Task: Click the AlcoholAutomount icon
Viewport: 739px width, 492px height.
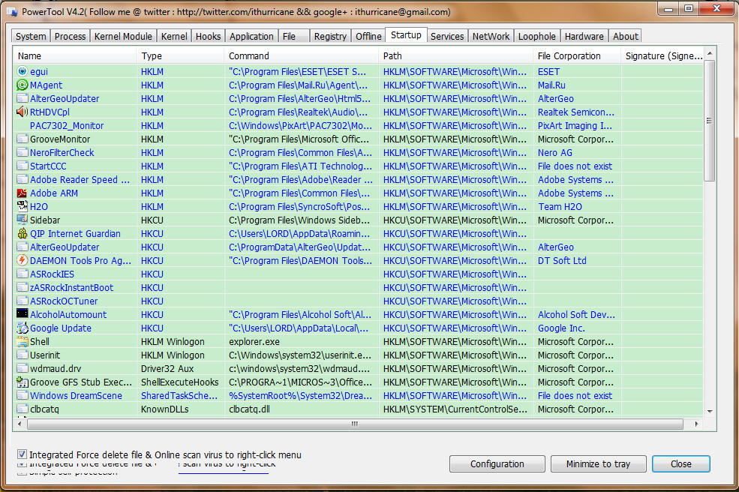Action: pos(23,314)
